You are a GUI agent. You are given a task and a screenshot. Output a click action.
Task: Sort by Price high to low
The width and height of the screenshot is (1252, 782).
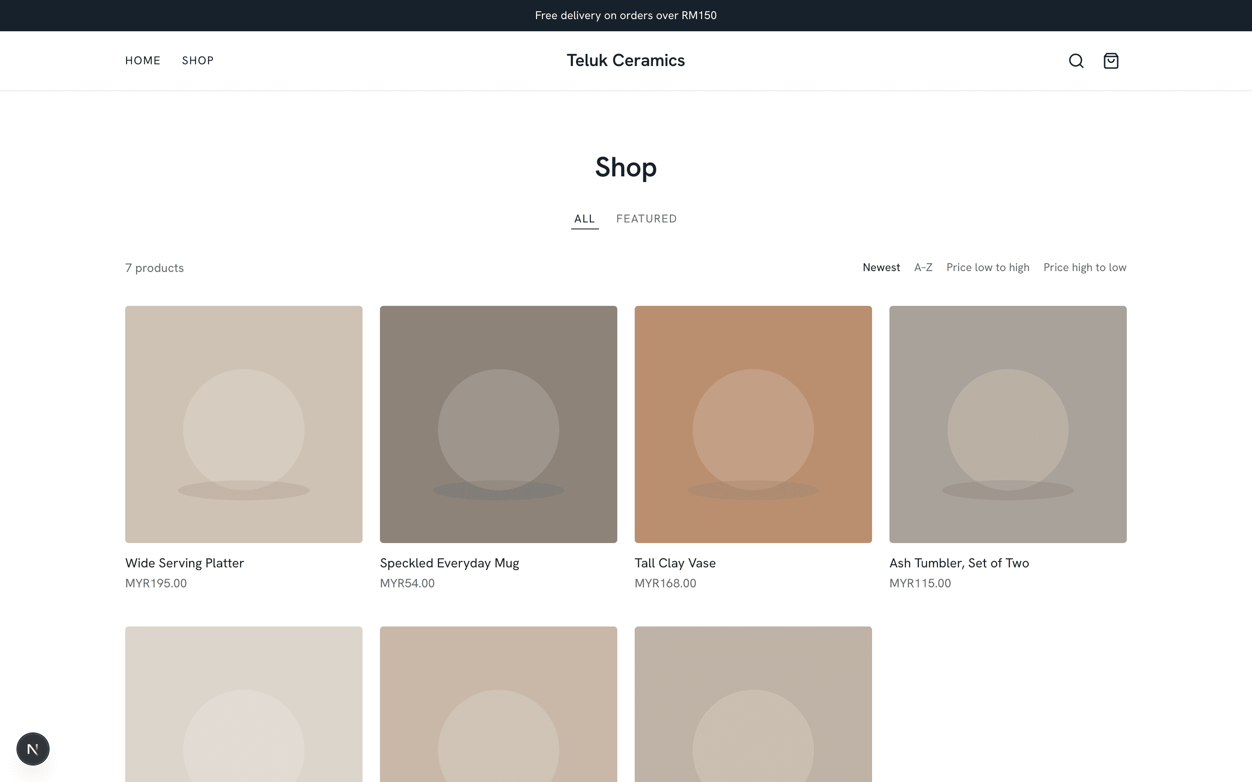1084,267
